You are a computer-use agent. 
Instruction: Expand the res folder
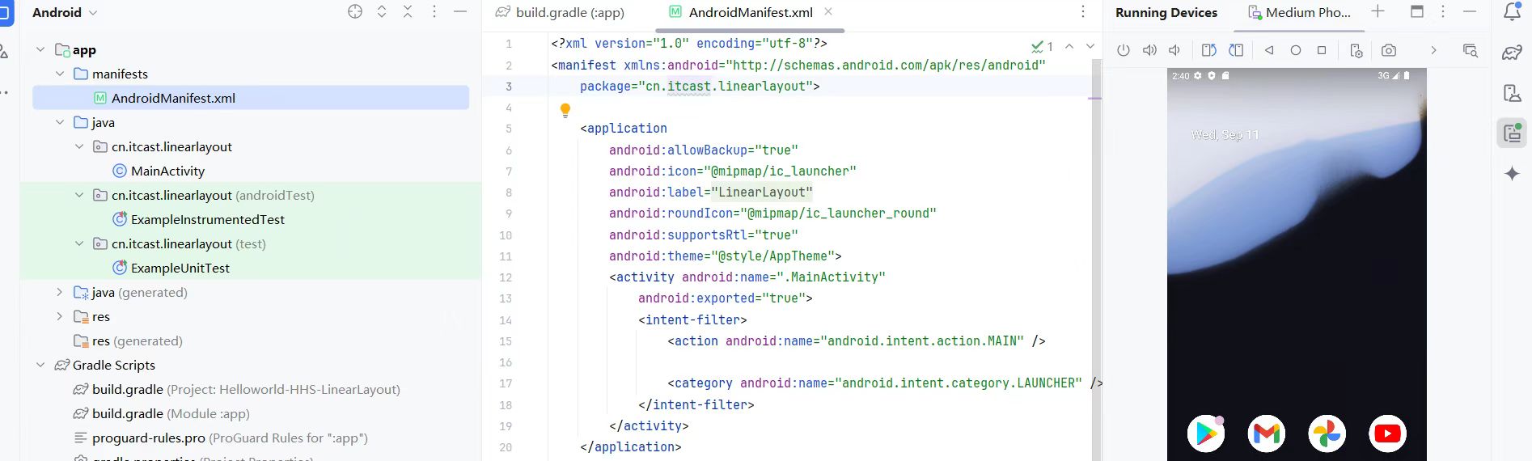[x=60, y=316]
